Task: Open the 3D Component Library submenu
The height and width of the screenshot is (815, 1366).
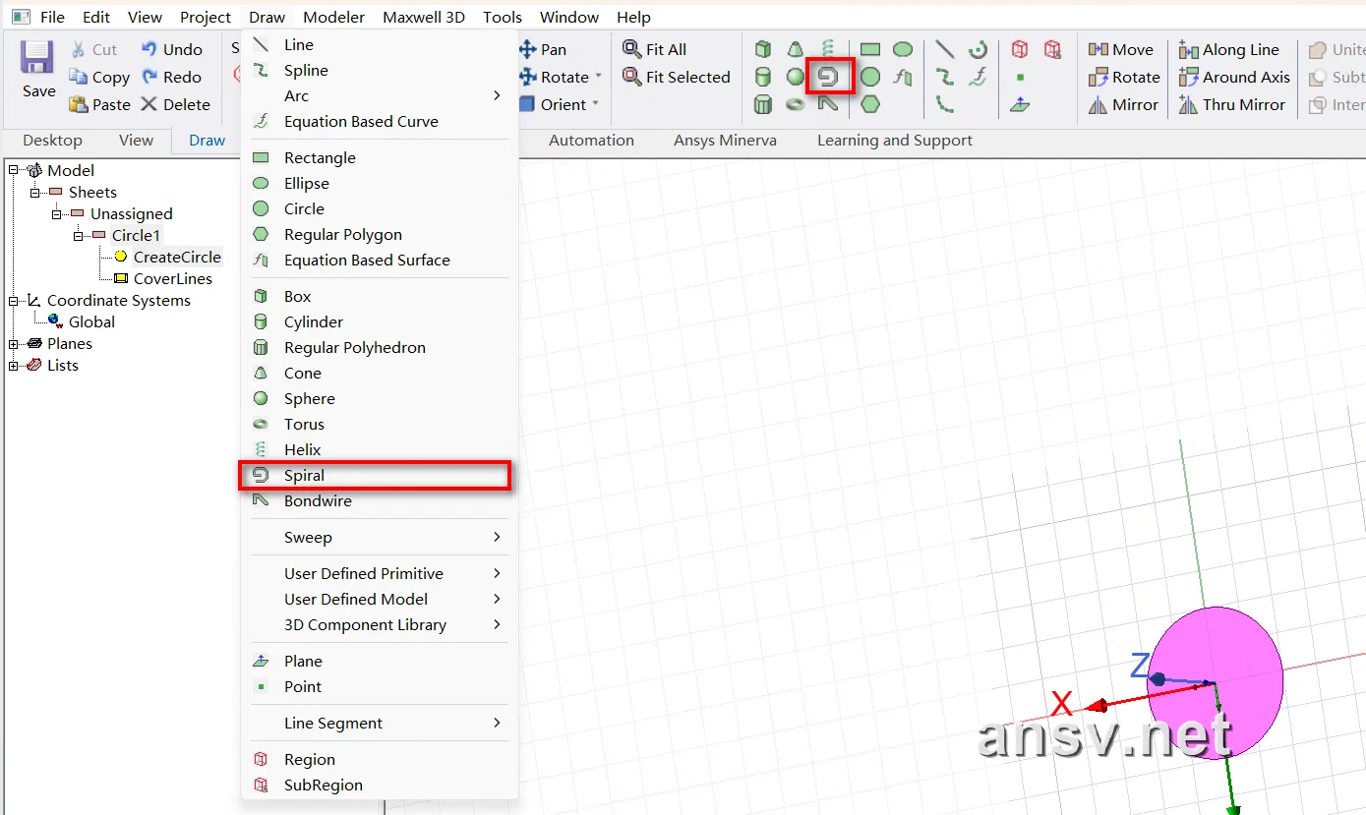Action: 380,624
